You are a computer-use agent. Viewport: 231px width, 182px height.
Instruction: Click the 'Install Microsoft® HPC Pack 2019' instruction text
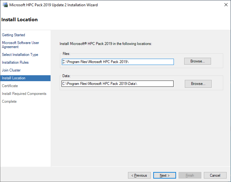pos(106,44)
